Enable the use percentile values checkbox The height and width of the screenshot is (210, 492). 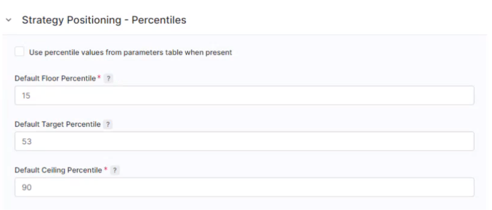pyautogui.click(x=19, y=52)
